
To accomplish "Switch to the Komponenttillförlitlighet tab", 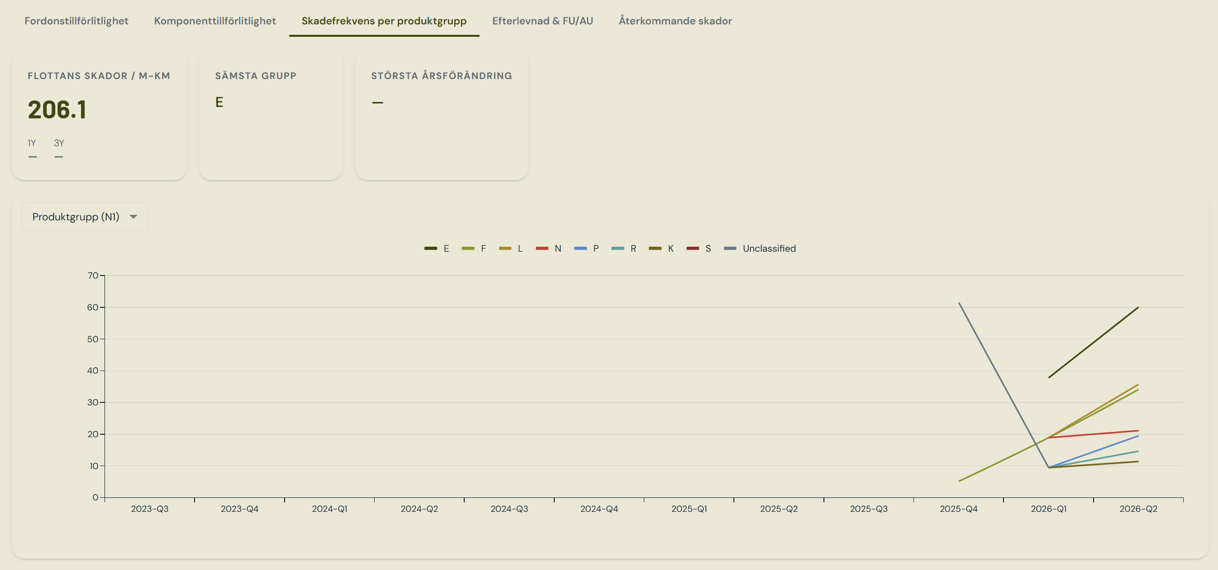I will pyautogui.click(x=215, y=21).
